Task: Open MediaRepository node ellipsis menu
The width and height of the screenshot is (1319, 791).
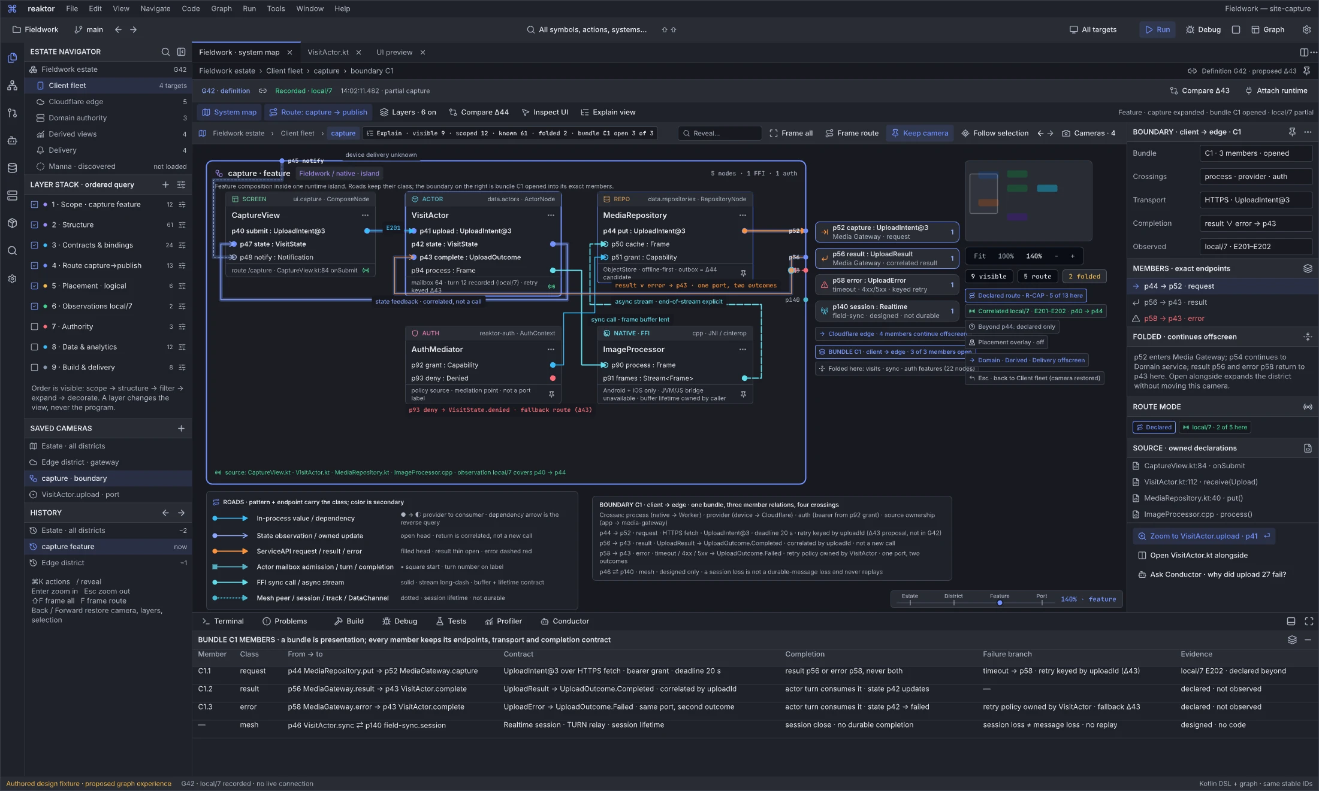Action: pos(742,215)
